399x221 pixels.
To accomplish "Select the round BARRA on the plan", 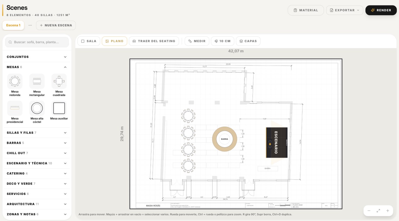I will click(225, 139).
